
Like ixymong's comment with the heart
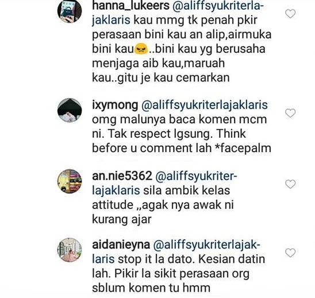pyautogui.click(x=290, y=113)
